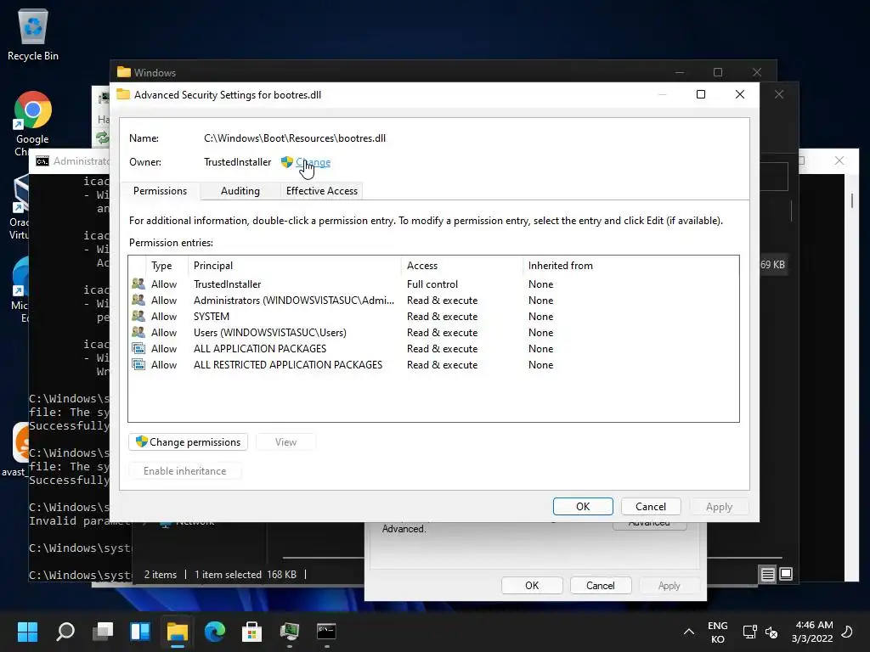
Task: Click the Command Prompt title bar icon
Action: [42, 160]
